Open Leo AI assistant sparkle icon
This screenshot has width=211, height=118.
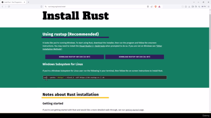point(199,7)
